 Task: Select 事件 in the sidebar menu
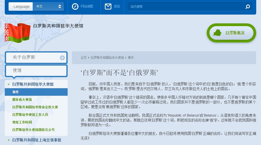point(16,92)
